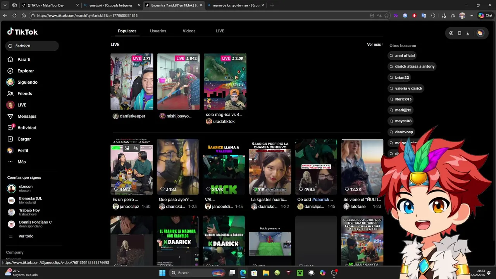The image size is (496, 279).
Task: Switch to meme de los spiderman browser tab
Action: (x=236, y=5)
